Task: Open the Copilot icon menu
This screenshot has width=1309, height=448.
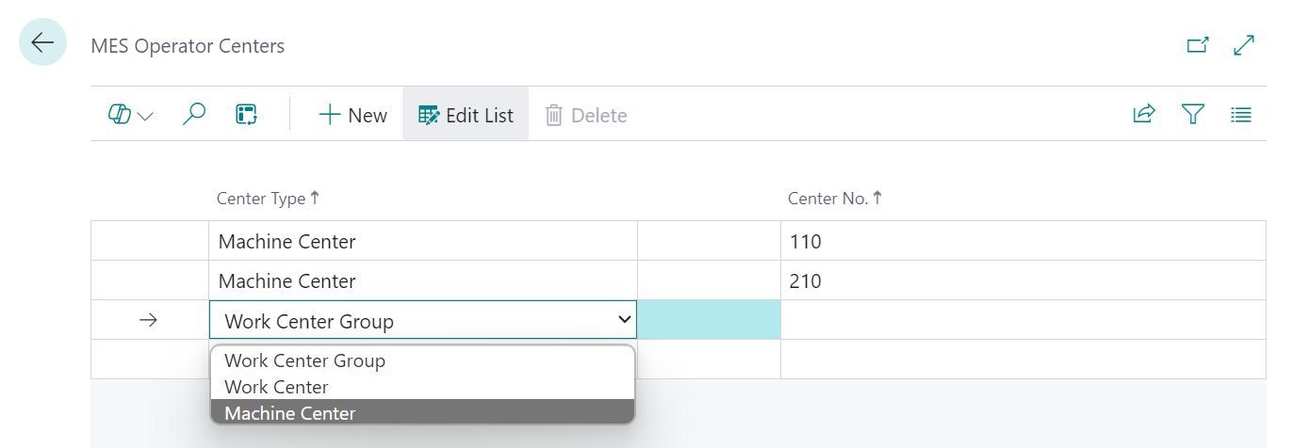Action: point(131,115)
